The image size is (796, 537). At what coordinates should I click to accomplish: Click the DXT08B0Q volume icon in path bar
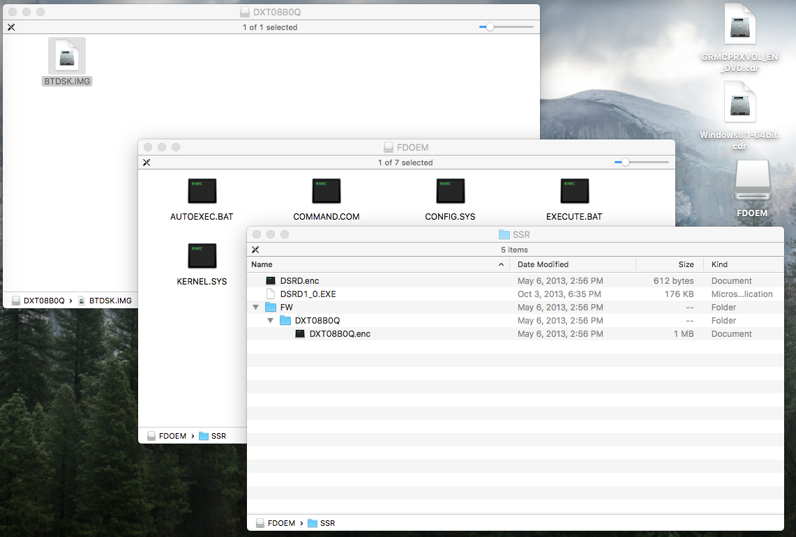16,301
